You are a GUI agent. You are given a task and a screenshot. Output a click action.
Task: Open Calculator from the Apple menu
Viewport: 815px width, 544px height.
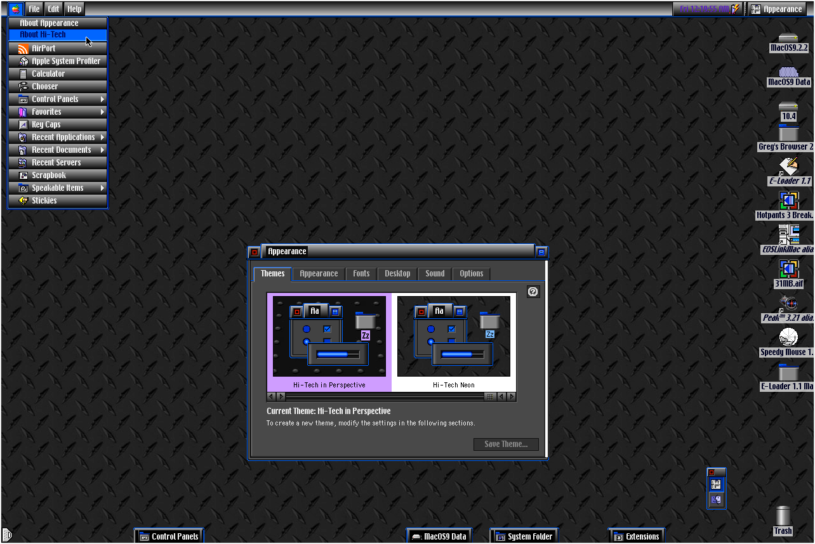[x=58, y=74]
